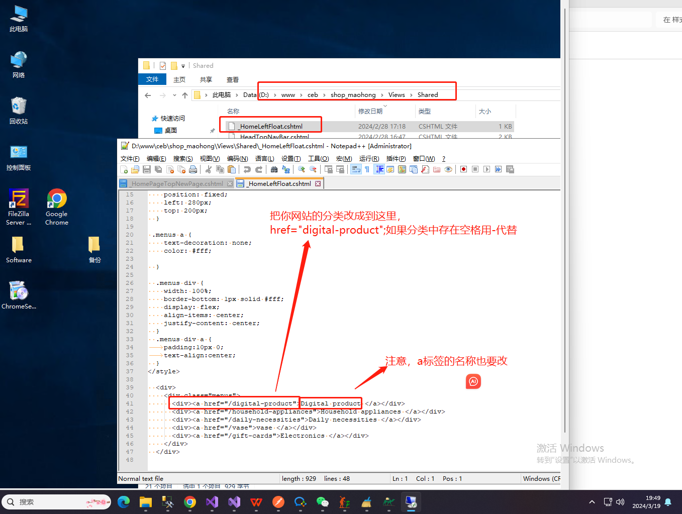
Task: Expand recent locations dropdown in Explorer
Action: pos(174,95)
